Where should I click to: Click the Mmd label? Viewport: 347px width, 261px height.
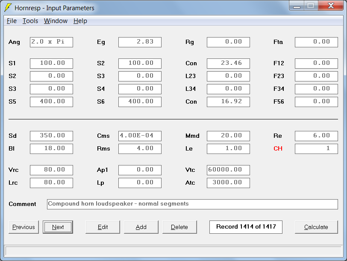[192, 136]
